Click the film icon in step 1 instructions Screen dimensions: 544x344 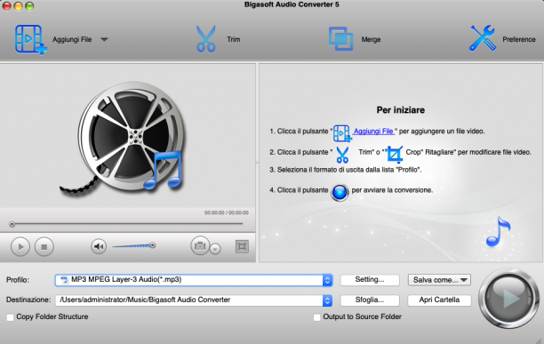pos(342,133)
